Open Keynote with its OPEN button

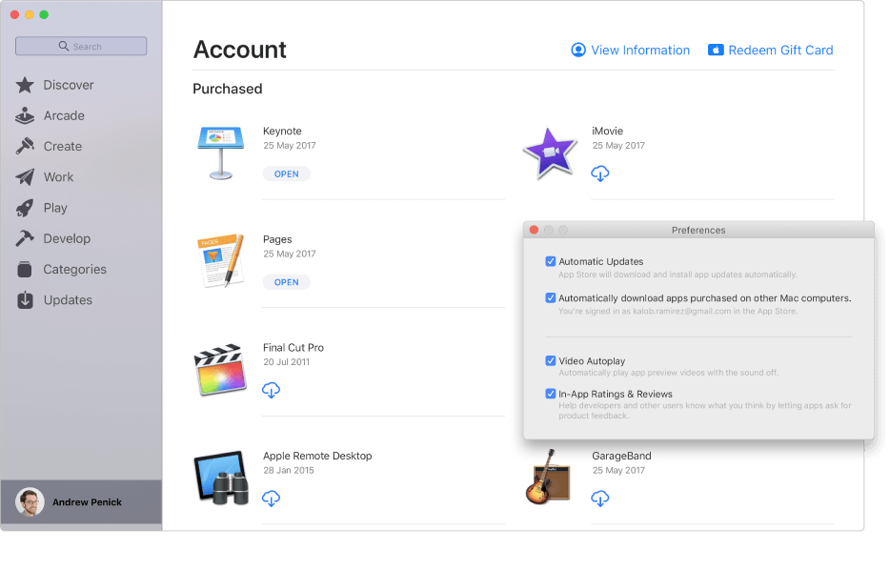click(x=286, y=173)
